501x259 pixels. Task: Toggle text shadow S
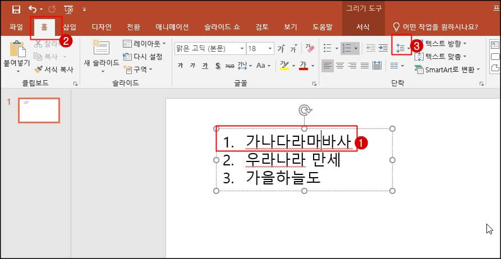[x=218, y=66]
